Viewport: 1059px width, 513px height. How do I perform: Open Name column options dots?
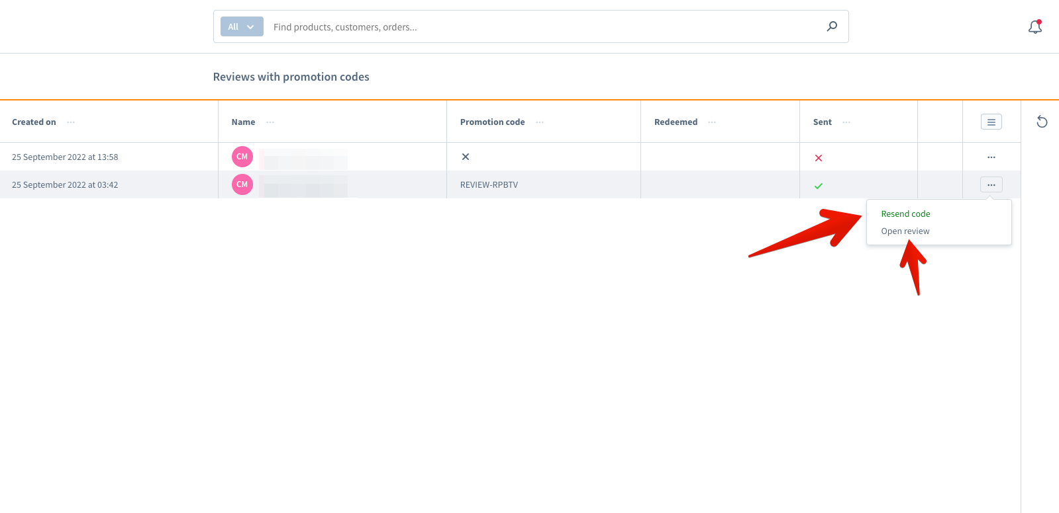click(270, 122)
